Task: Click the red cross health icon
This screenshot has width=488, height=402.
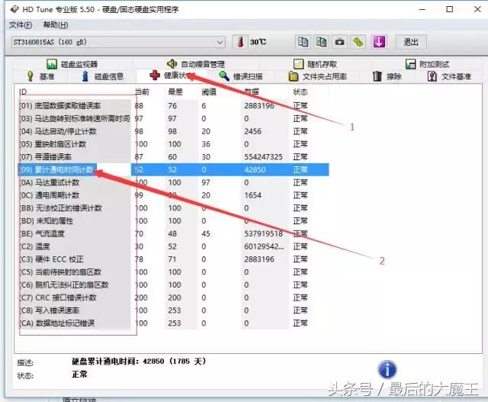Action: pyautogui.click(x=155, y=76)
